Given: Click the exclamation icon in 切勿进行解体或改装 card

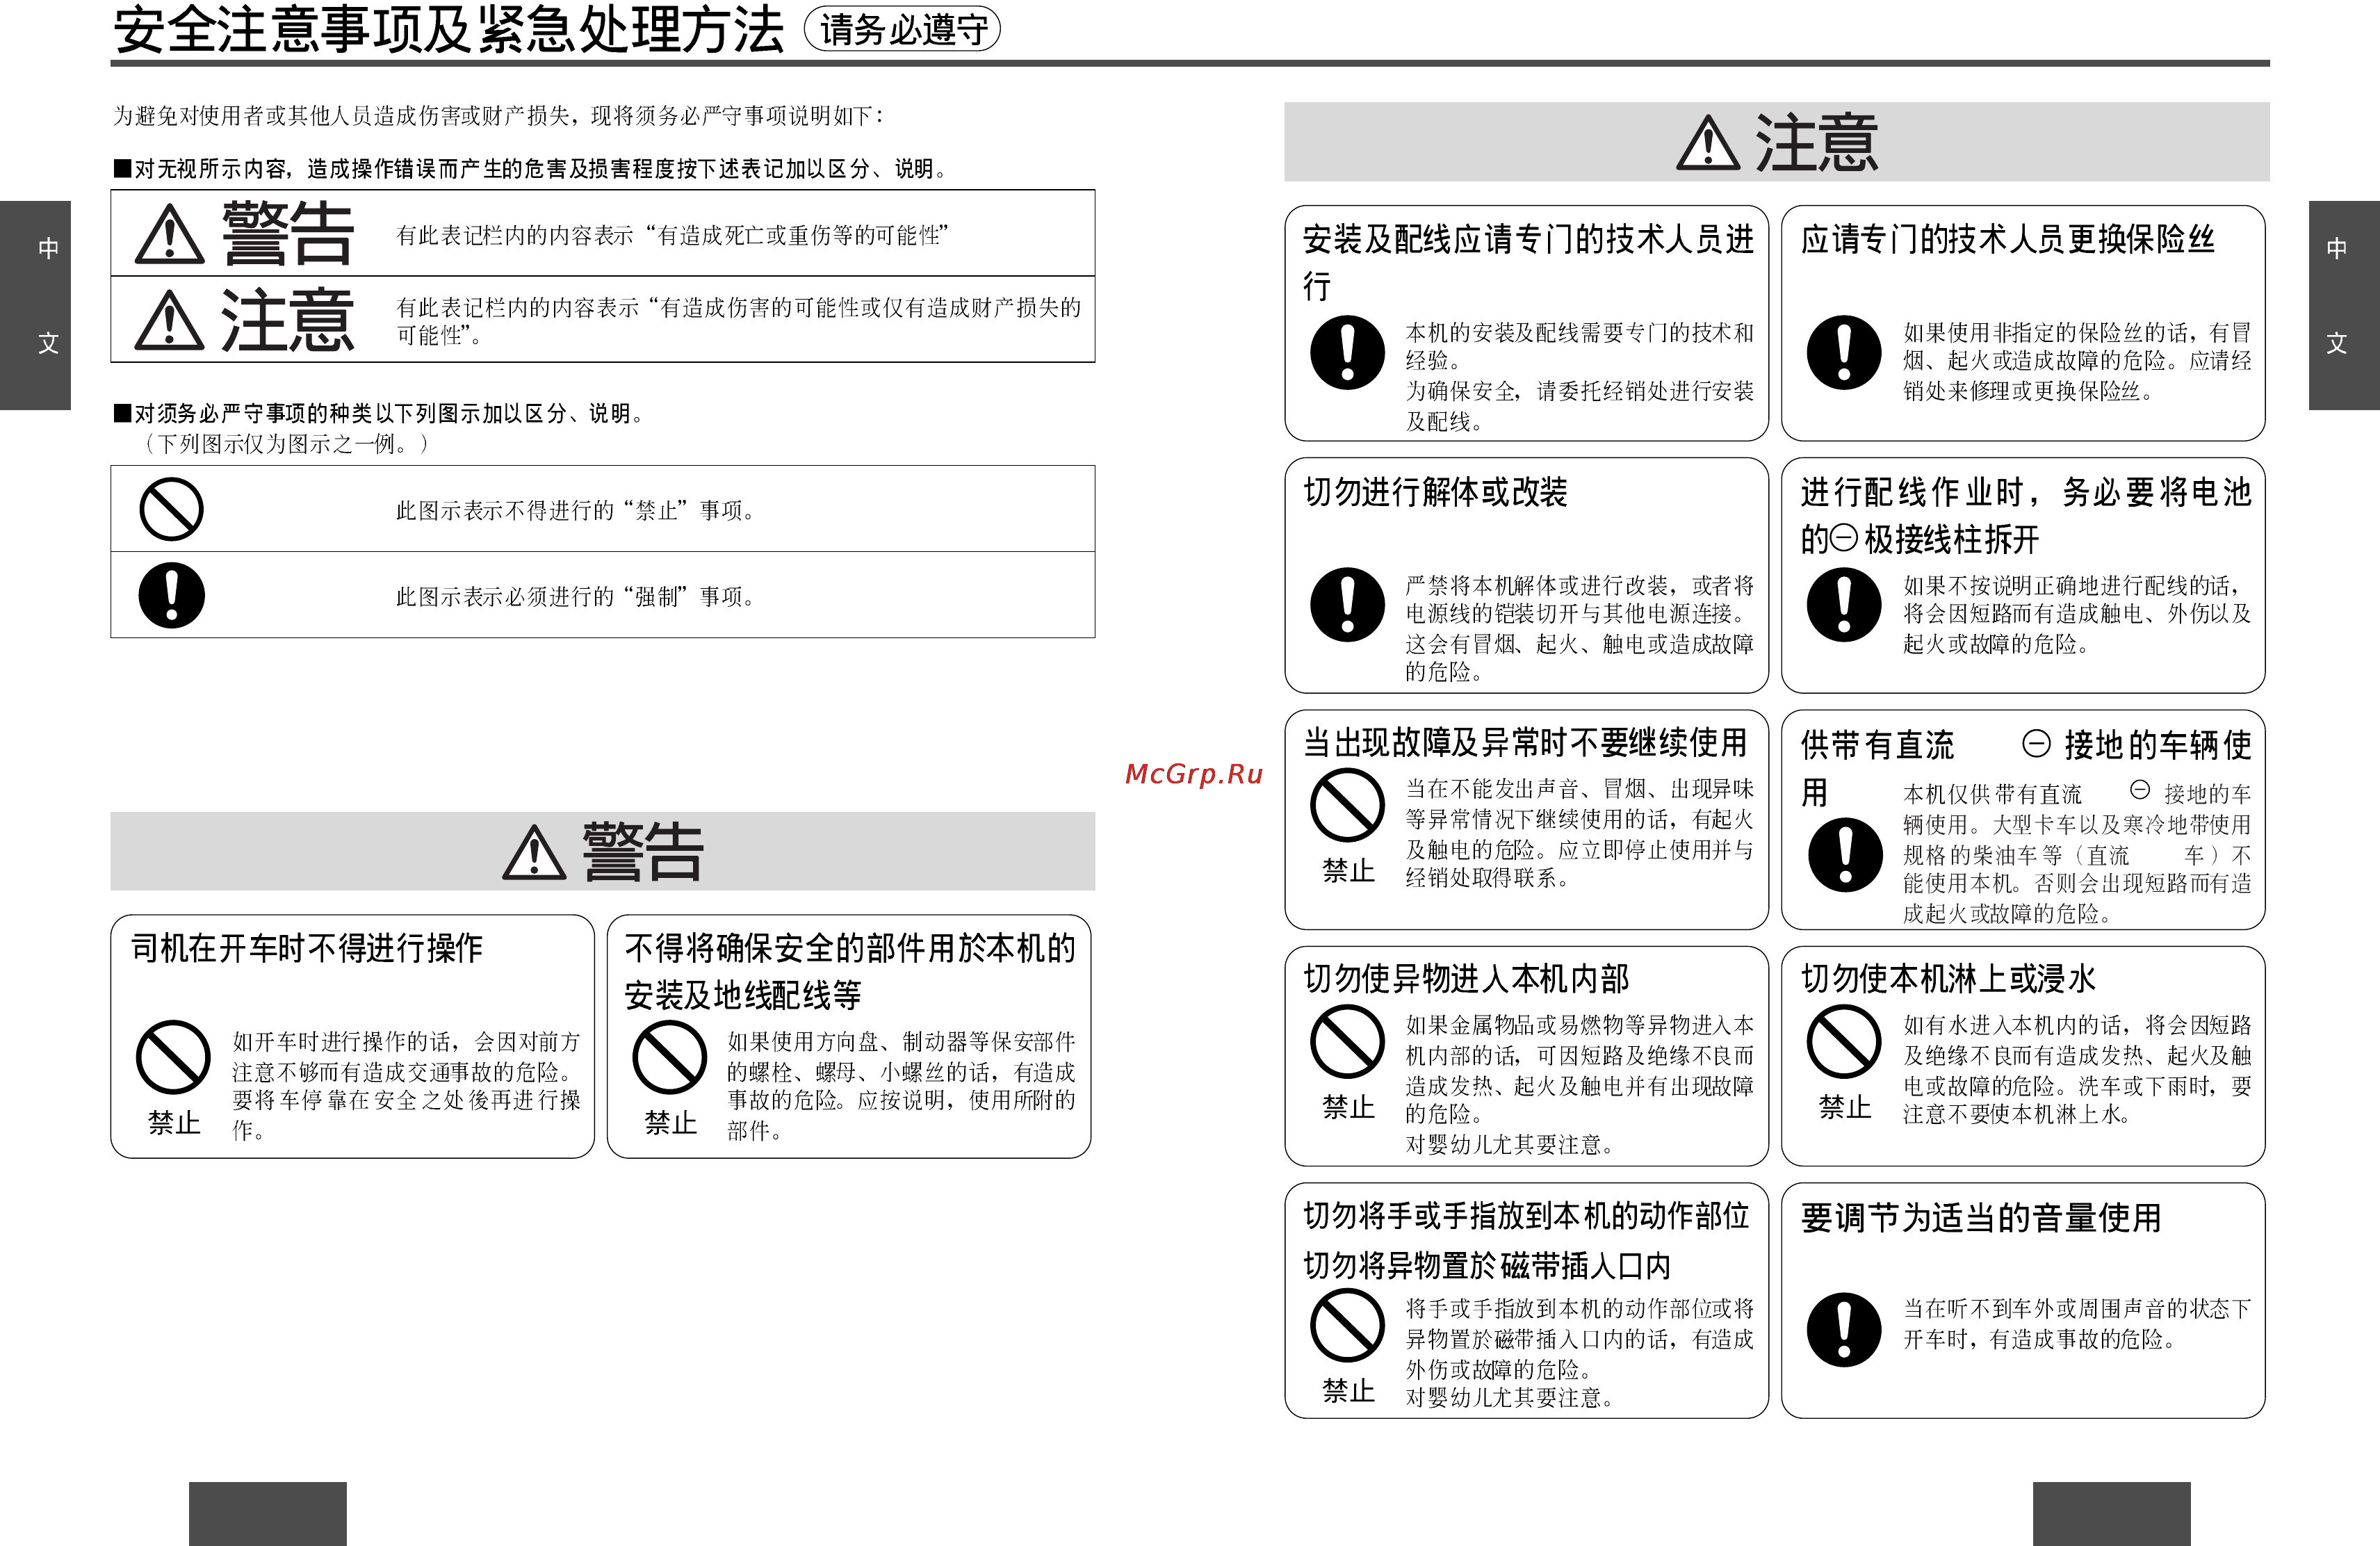Looking at the screenshot, I should coord(1347,604).
